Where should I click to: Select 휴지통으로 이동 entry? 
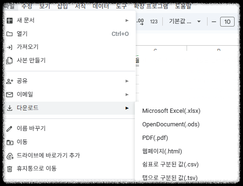coord(70,169)
